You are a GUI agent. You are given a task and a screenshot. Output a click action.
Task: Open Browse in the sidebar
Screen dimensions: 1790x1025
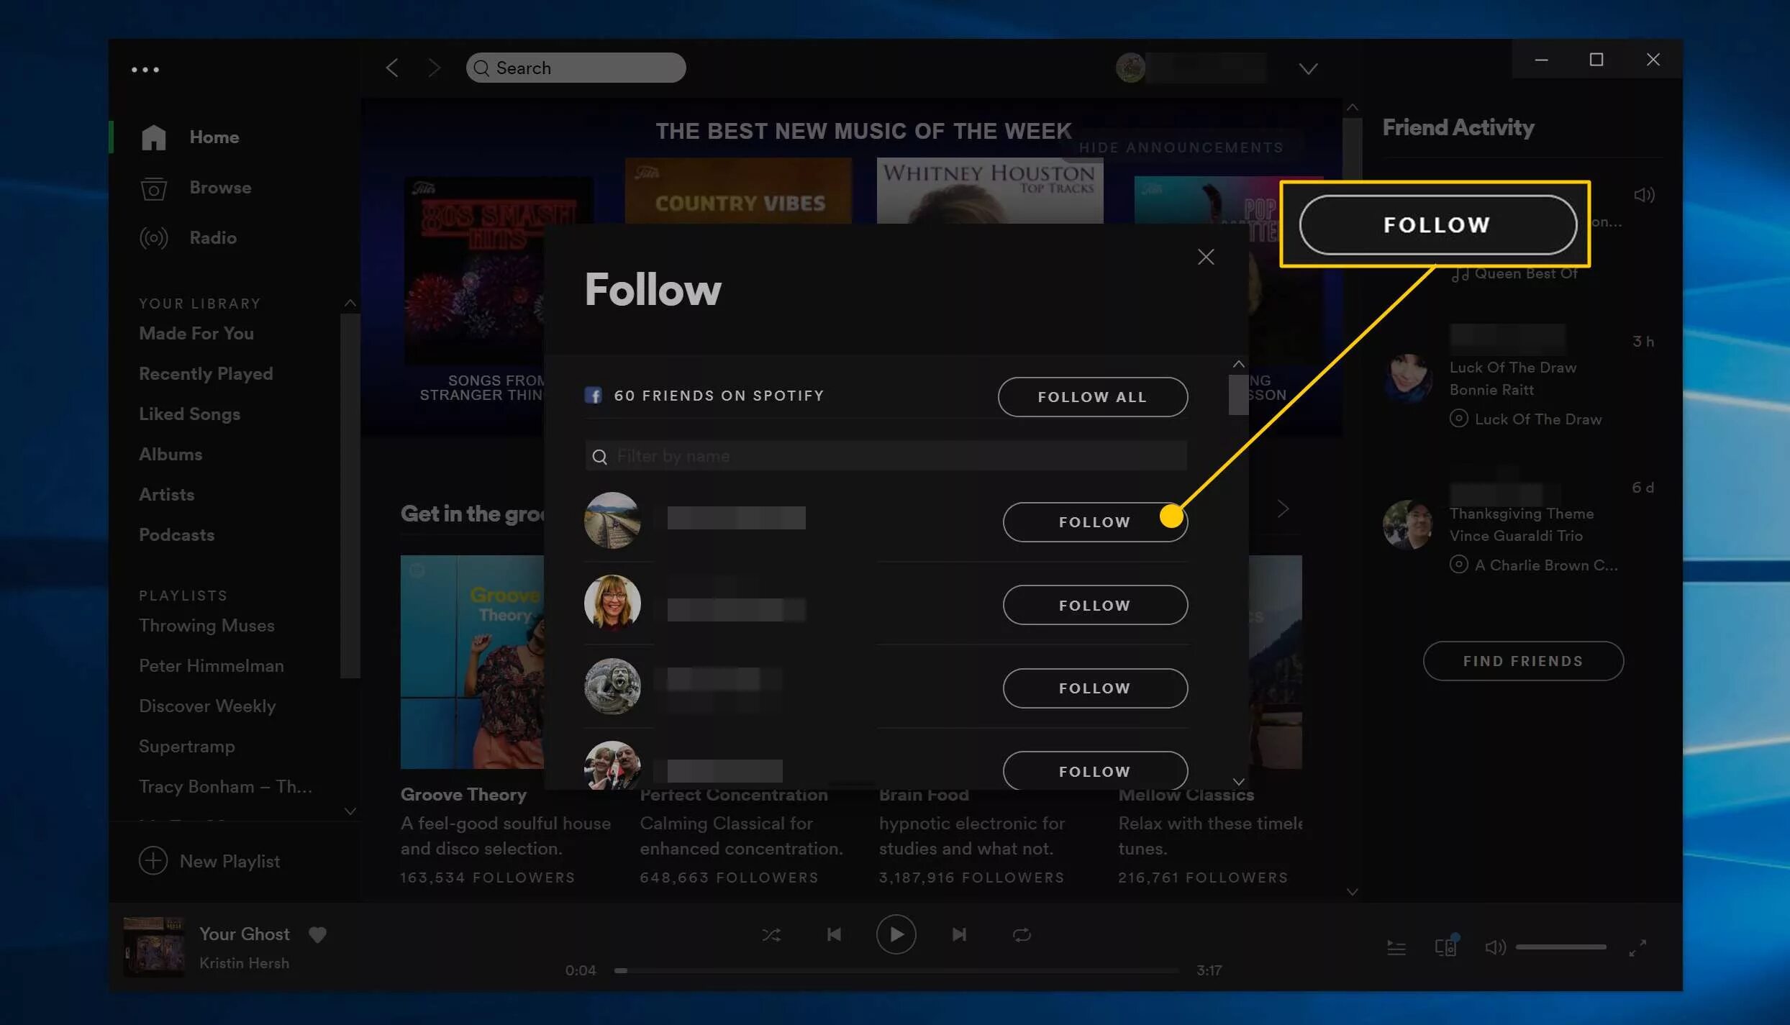(x=219, y=188)
